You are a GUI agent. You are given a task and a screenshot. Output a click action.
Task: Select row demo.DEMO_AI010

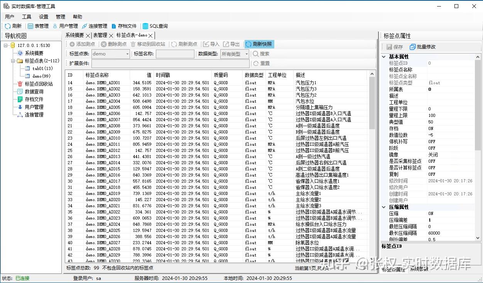tap(217, 138)
